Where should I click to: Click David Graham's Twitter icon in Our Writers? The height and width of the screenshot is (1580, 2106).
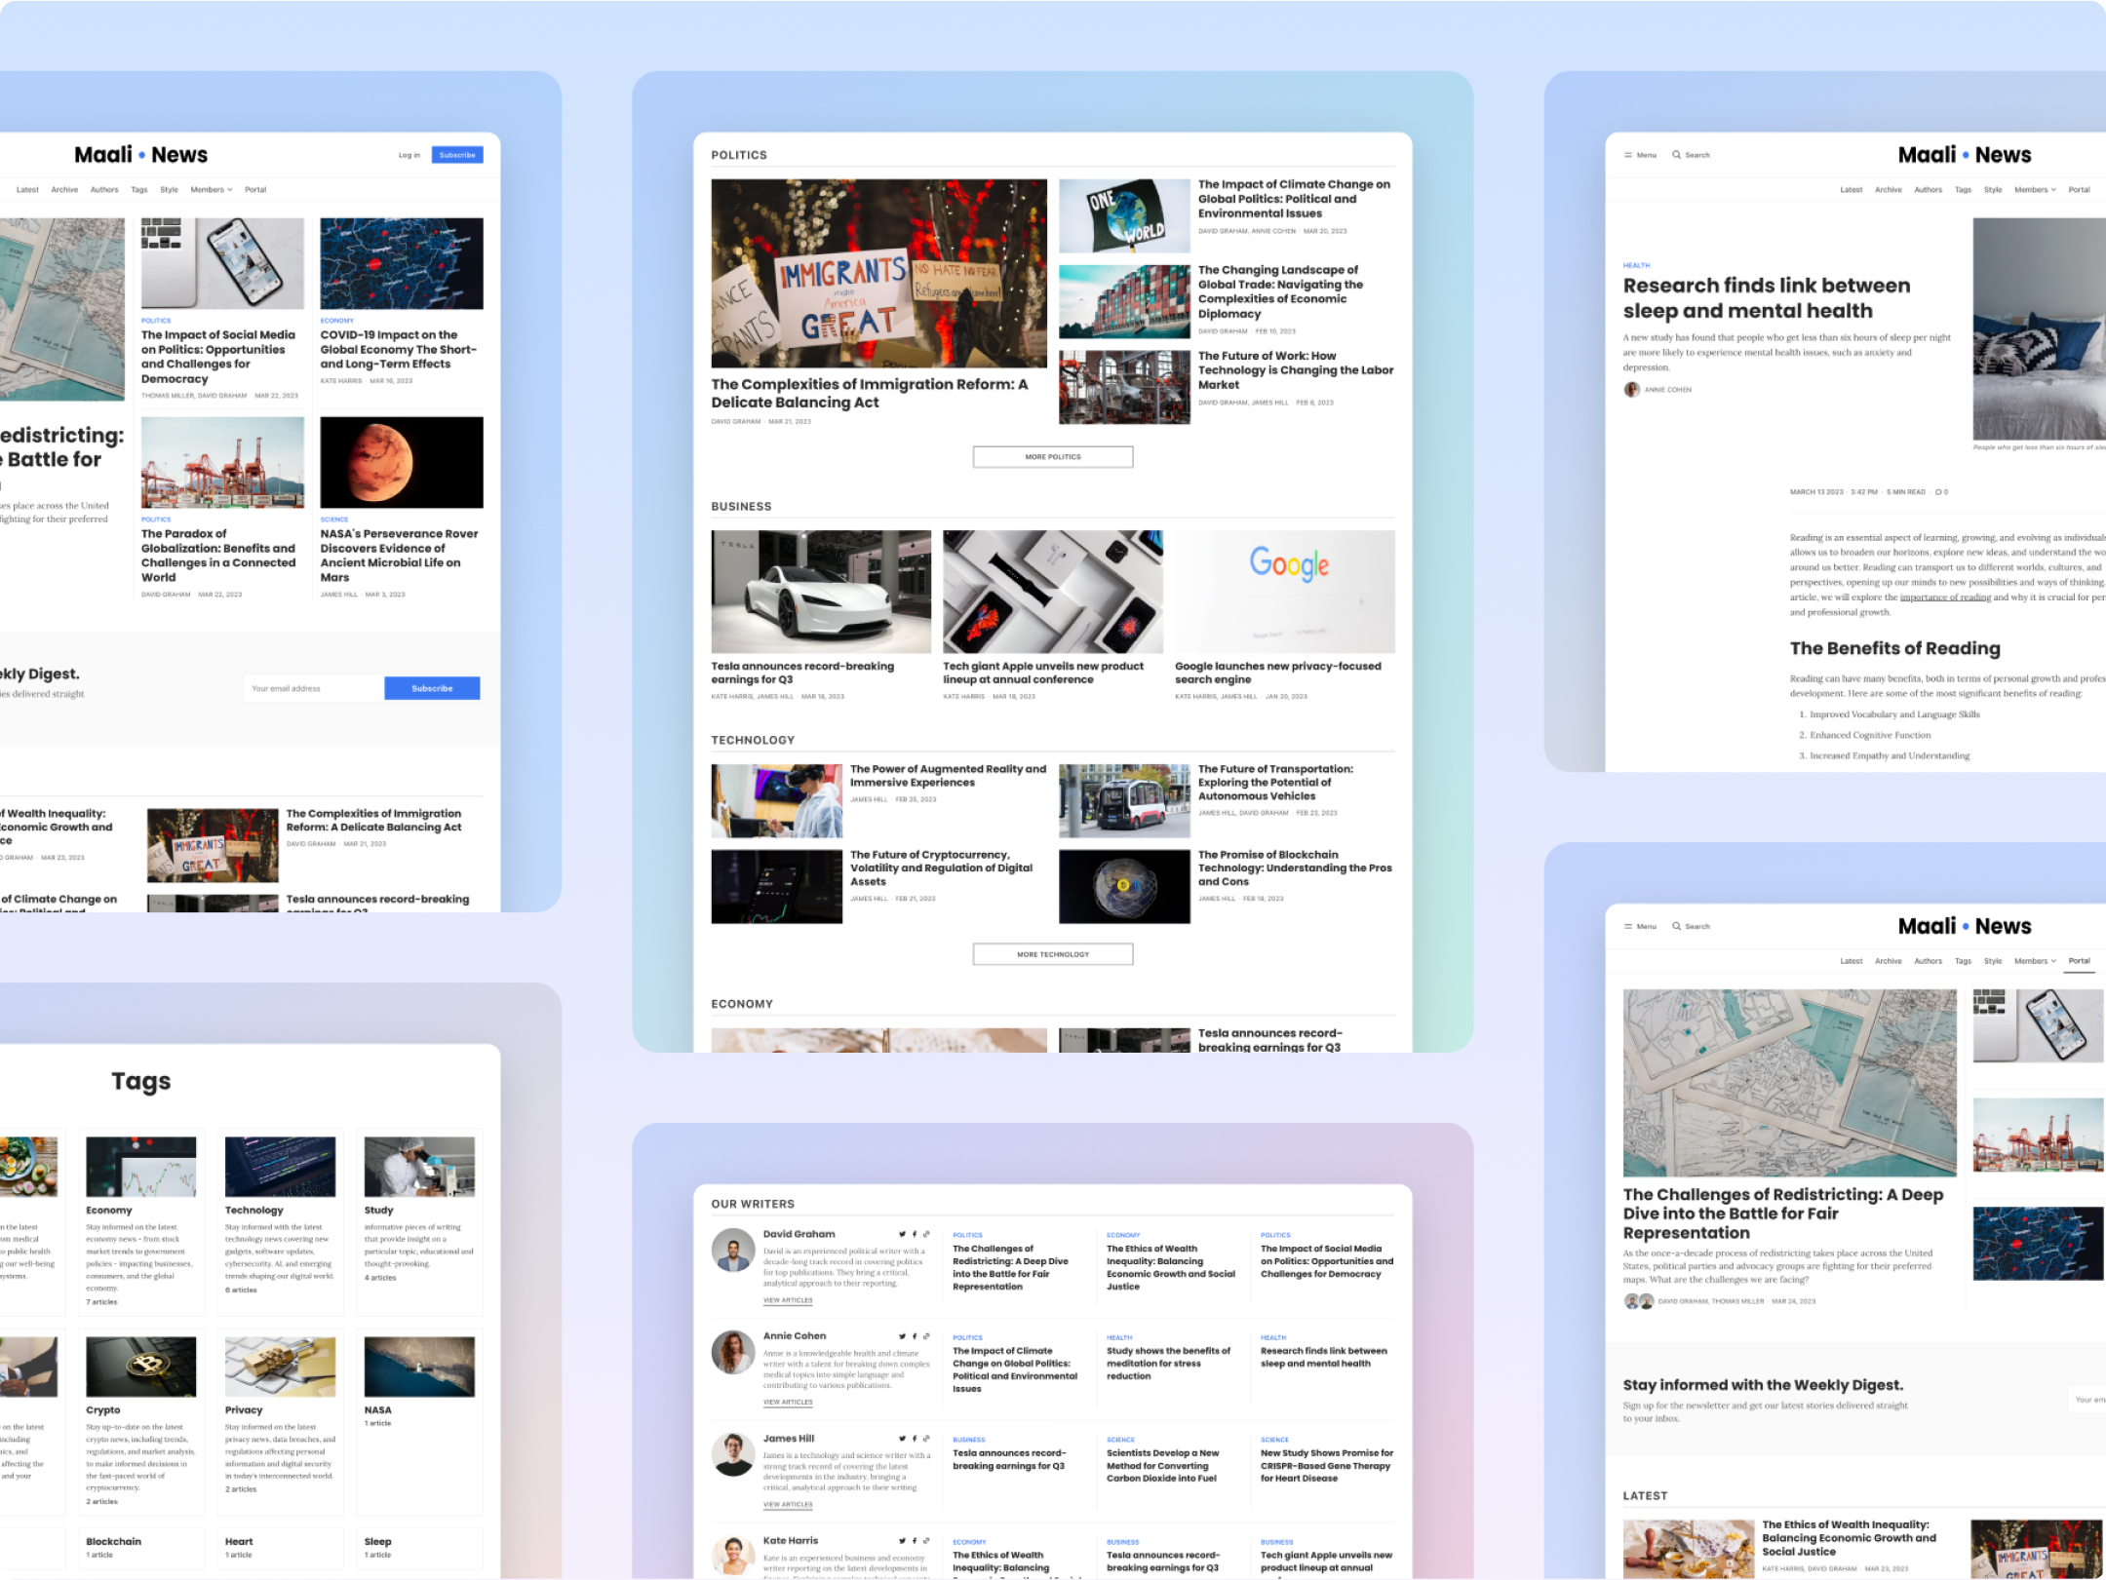(x=902, y=1234)
